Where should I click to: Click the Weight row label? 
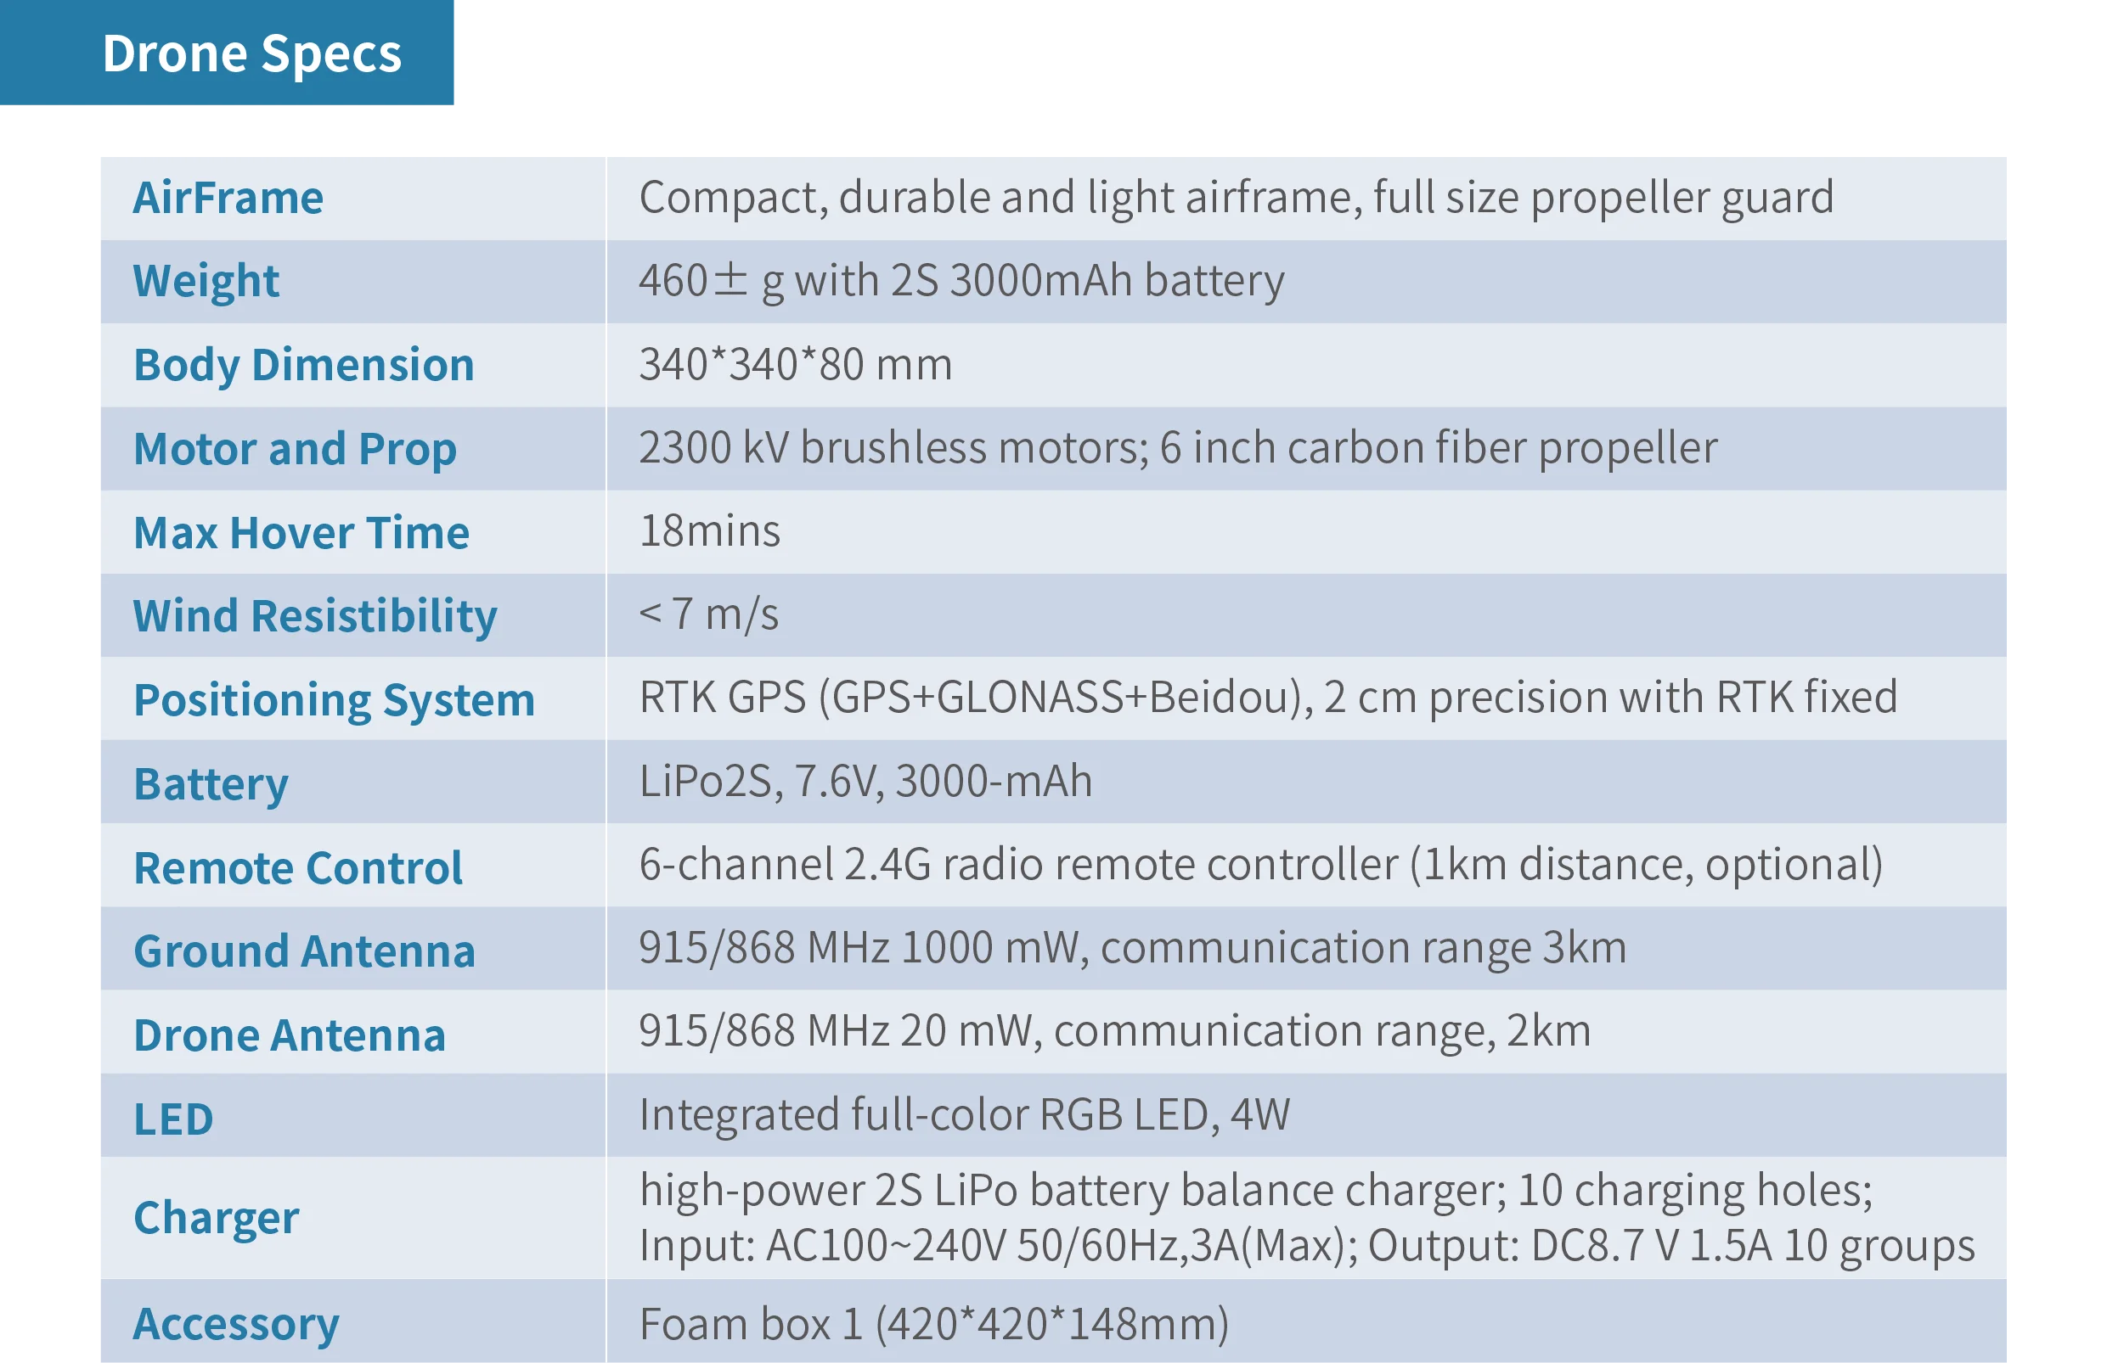[x=206, y=281]
